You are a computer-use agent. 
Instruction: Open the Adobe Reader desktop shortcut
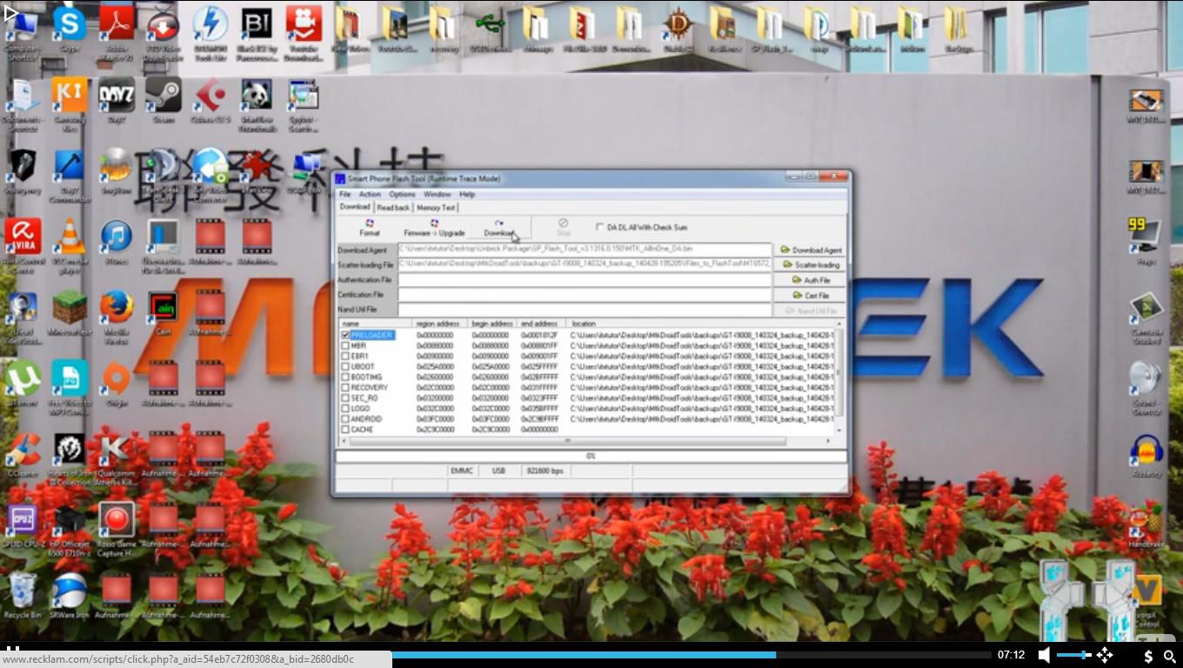[117, 33]
